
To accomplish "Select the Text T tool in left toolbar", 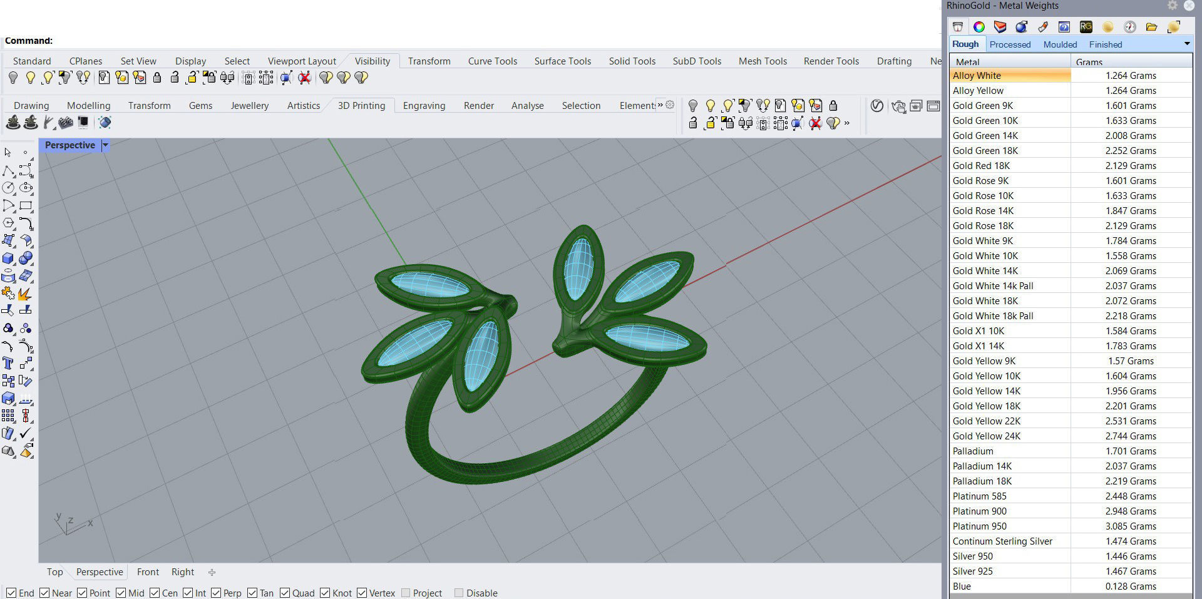I will pos(8,363).
